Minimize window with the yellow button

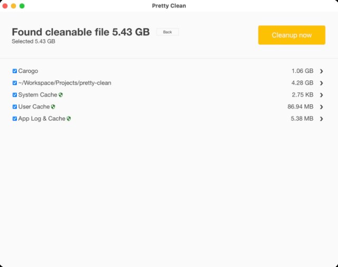14,6
